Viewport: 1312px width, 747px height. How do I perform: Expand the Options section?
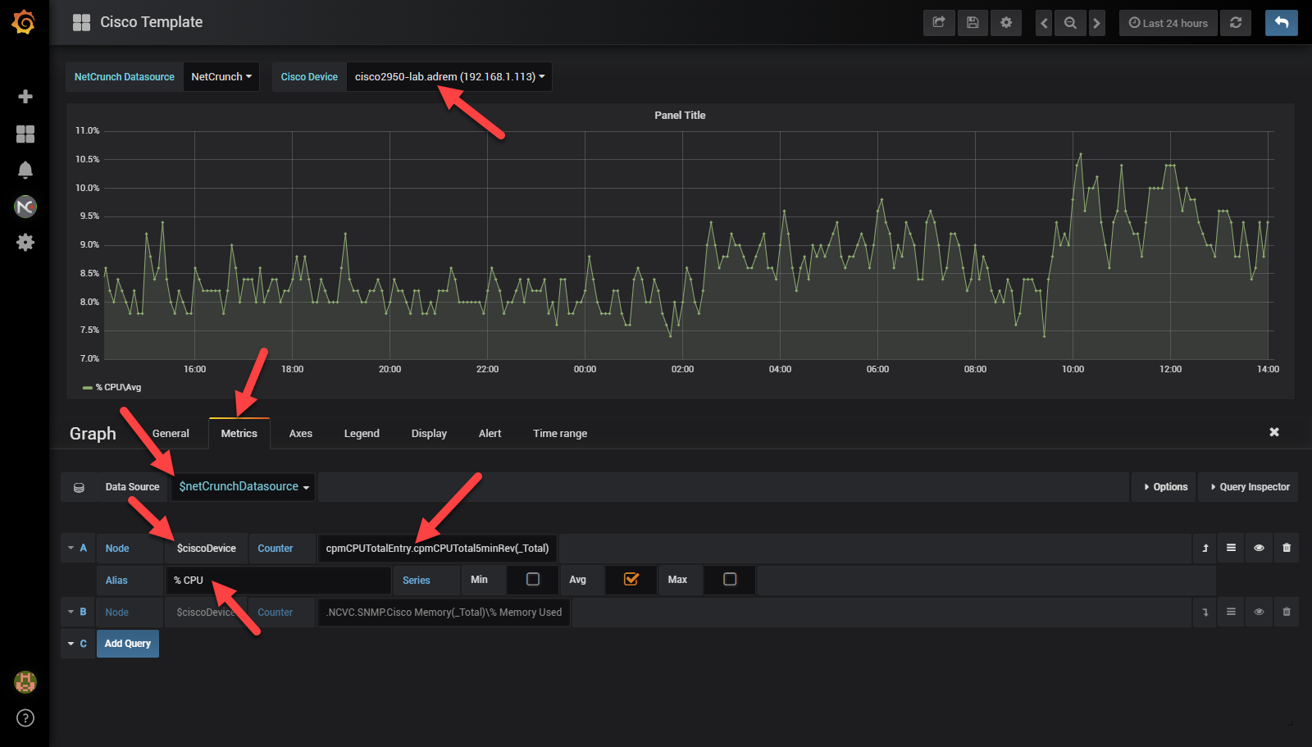coord(1165,487)
